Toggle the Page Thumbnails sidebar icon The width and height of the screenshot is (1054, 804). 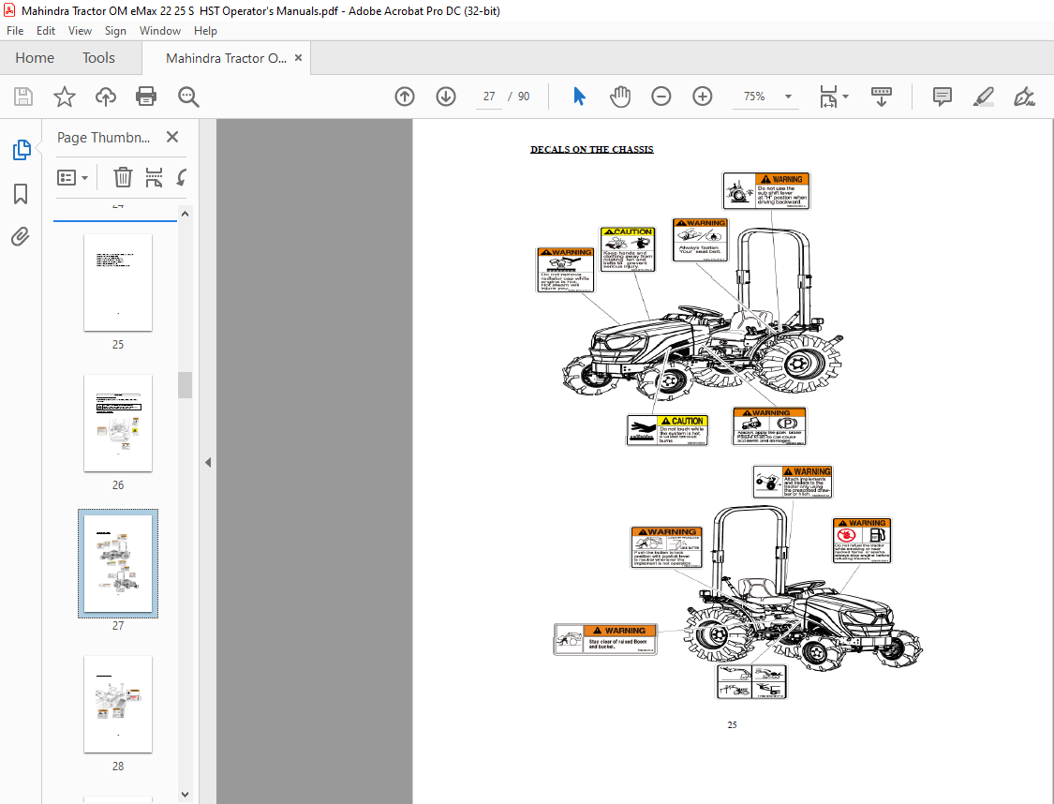(x=21, y=150)
